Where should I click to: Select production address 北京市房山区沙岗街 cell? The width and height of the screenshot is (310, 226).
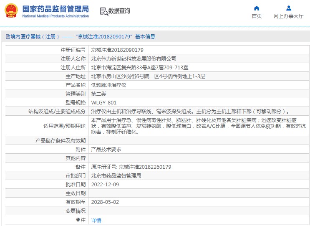coord(148,76)
